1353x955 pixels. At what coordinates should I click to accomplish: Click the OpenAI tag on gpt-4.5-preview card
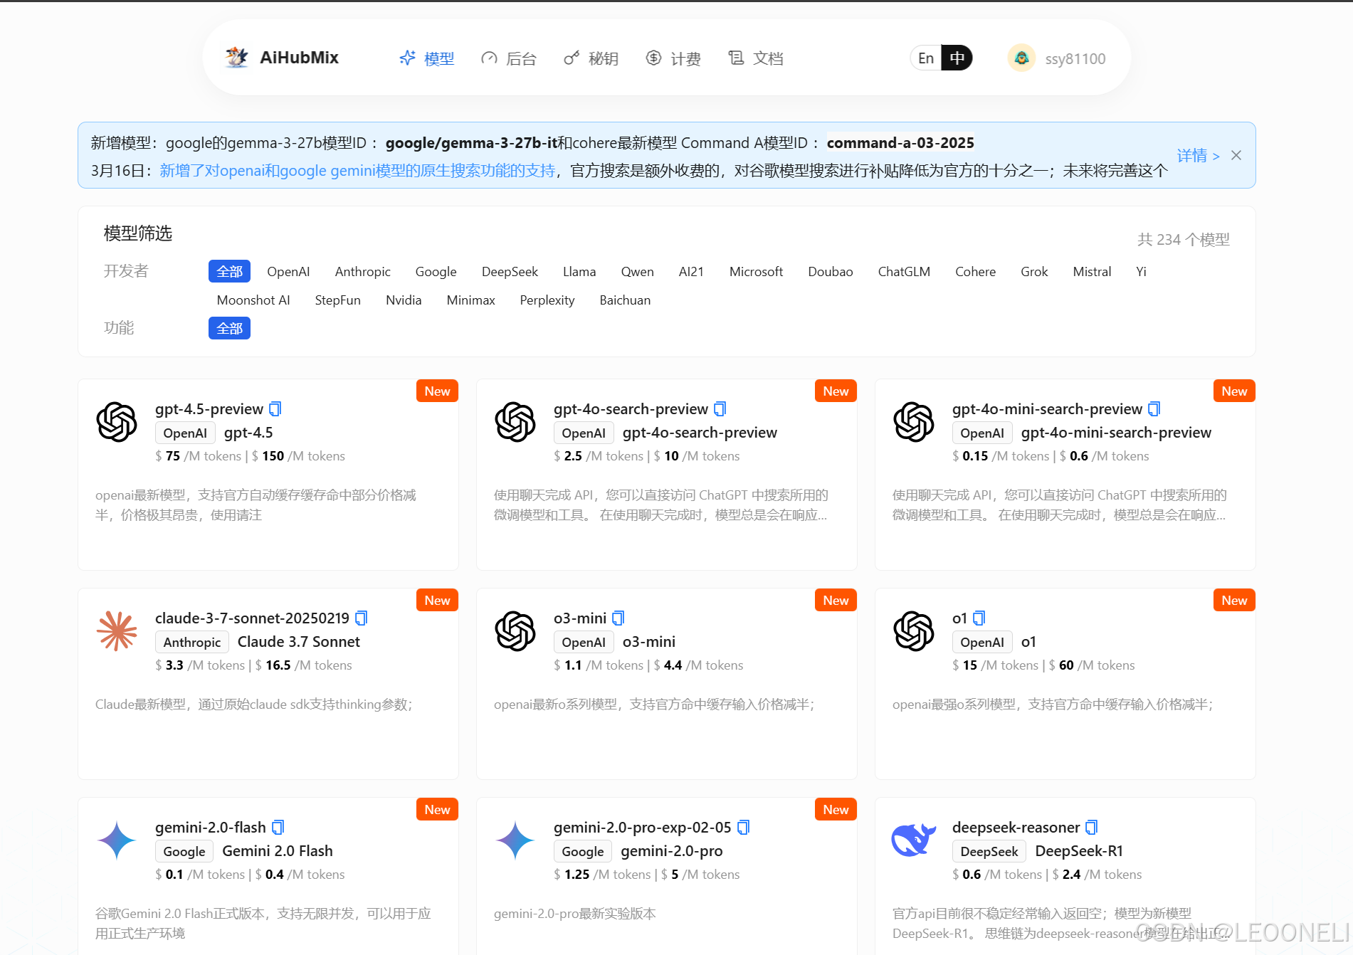click(185, 433)
